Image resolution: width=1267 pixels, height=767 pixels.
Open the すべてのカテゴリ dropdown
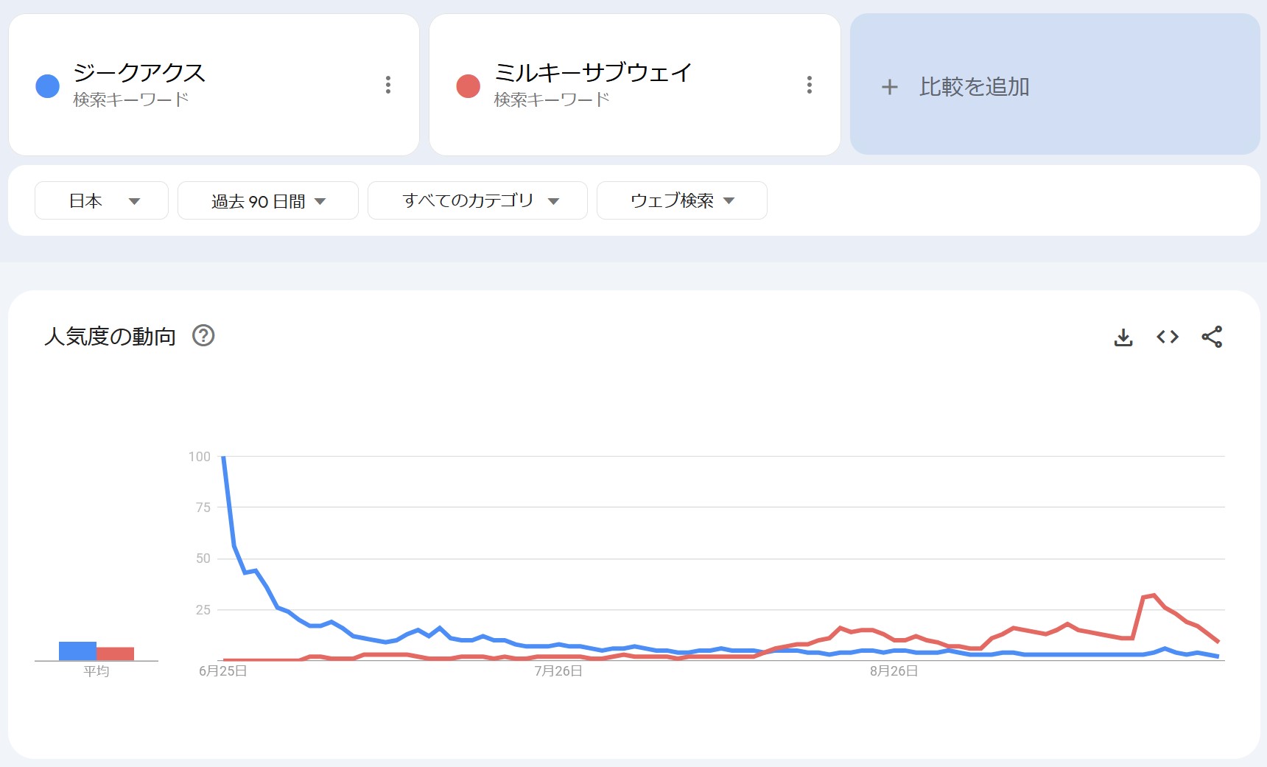pos(477,200)
